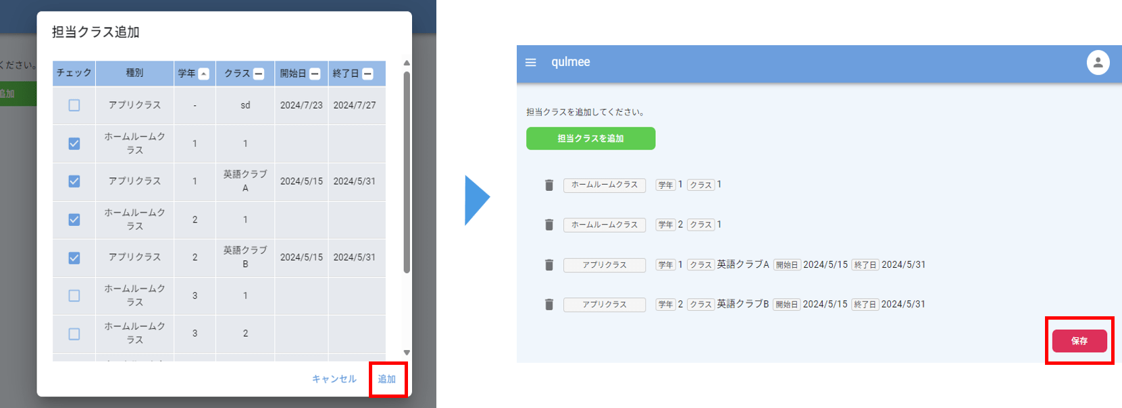
Task: Click the 英語クラブ B cell in the table
Action: point(245,258)
